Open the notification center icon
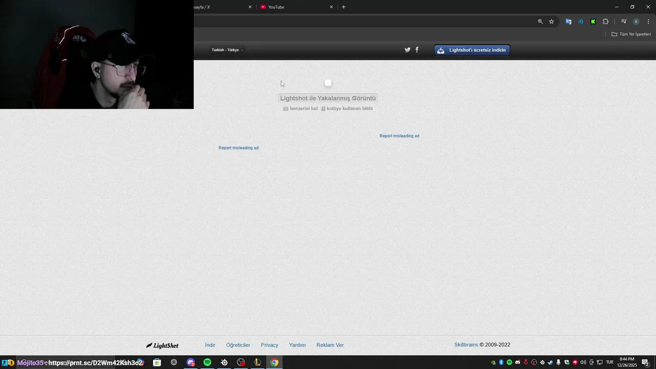The image size is (656, 369). [646, 362]
